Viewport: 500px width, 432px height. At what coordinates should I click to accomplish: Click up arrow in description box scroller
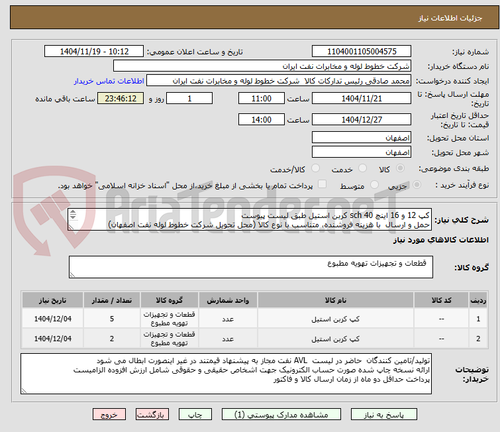pyautogui.click(x=73, y=212)
